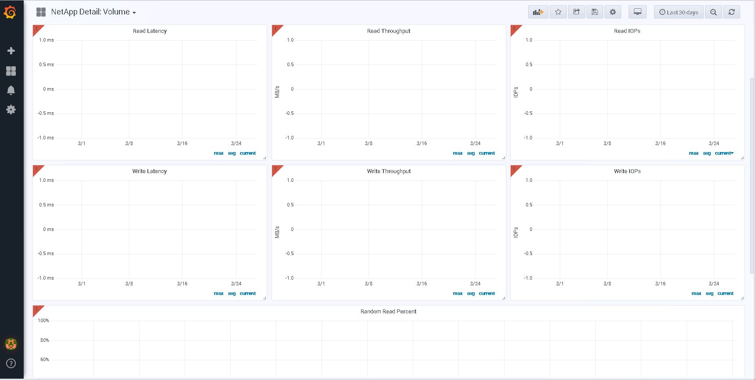Sort Read IOPs legend by avg
This screenshot has height=380, width=755.
[707, 153]
